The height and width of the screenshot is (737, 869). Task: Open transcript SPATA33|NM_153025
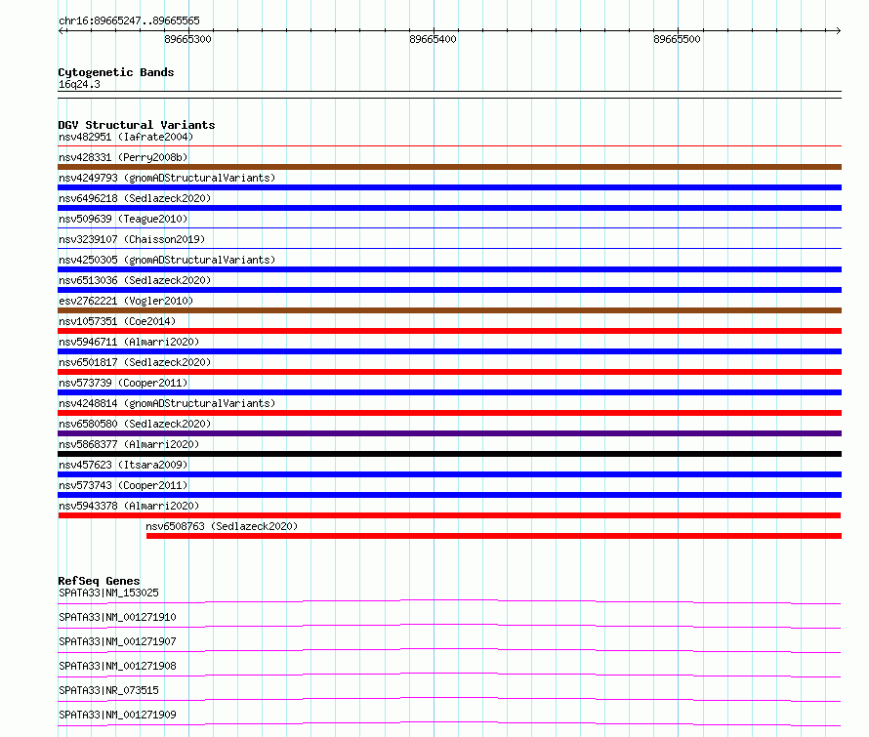108,593
